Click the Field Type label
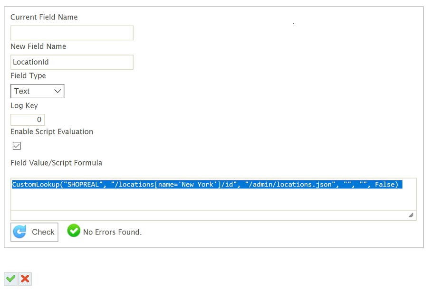The width and height of the screenshot is (432, 298). (29, 75)
